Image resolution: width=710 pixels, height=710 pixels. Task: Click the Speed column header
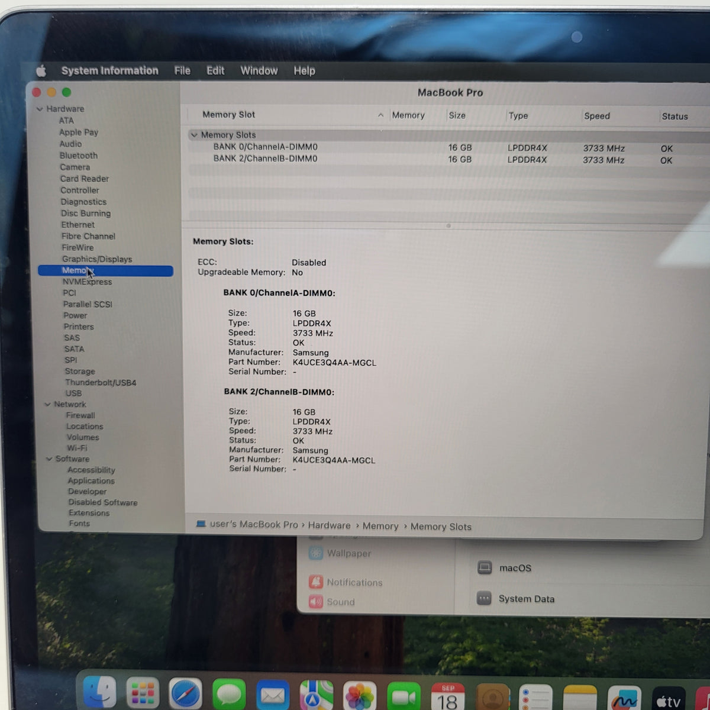[x=597, y=116]
